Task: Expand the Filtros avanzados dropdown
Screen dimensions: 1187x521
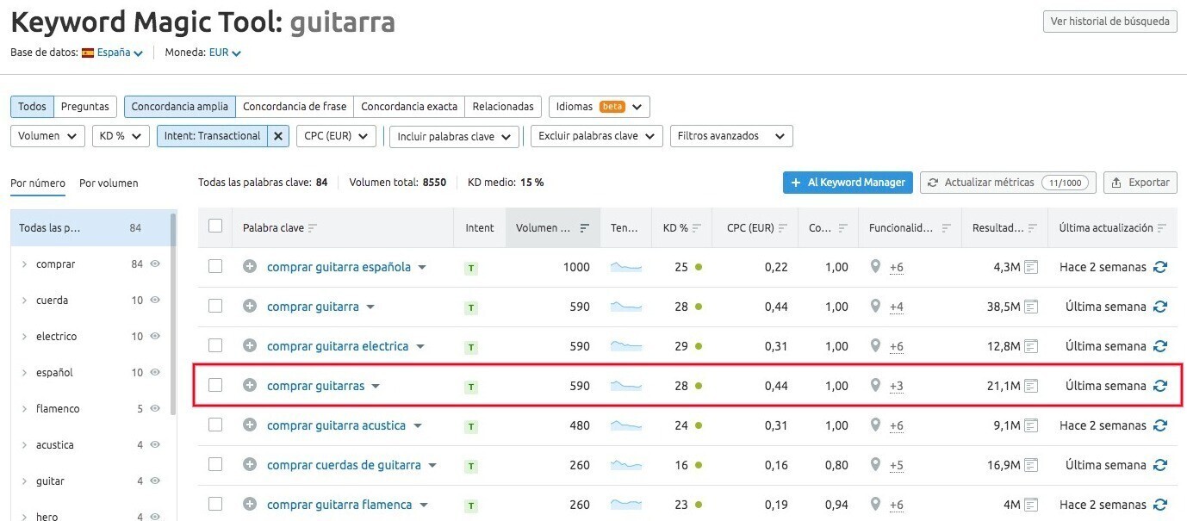Action: click(x=730, y=136)
